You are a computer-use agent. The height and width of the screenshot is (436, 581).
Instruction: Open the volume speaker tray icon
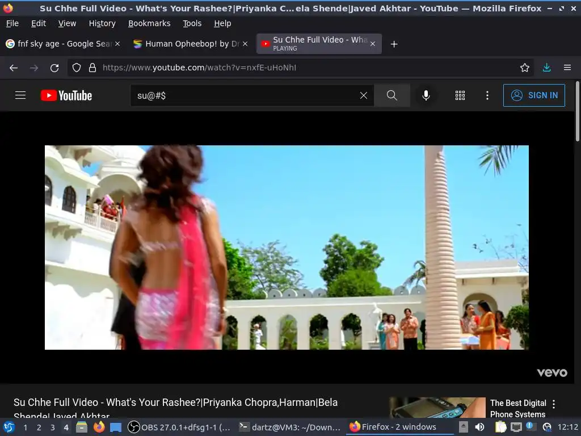[479, 427]
